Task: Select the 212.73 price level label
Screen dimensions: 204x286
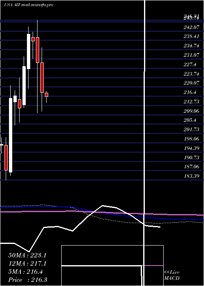Action: pos(191,102)
